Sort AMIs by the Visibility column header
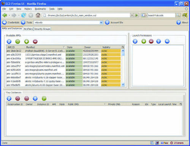This screenshot has width=190, height=146. [x=111, y=47]
